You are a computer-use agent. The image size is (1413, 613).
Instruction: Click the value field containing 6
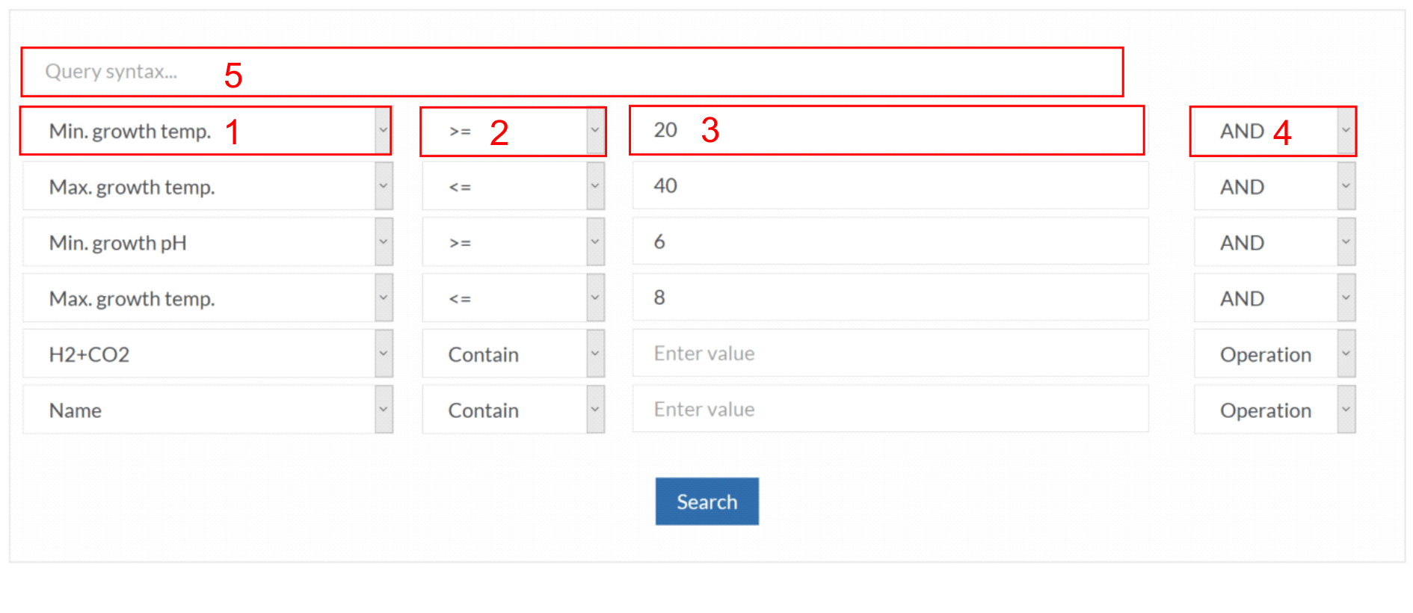click(x=890, y=241)
